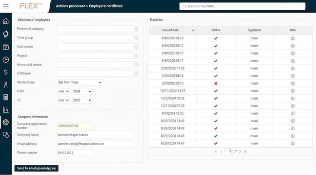Viewport: 316px width, 175px height.
Task: Select the 10/3/2024 10:32 issued date cell
Action: tap(173, 99)
